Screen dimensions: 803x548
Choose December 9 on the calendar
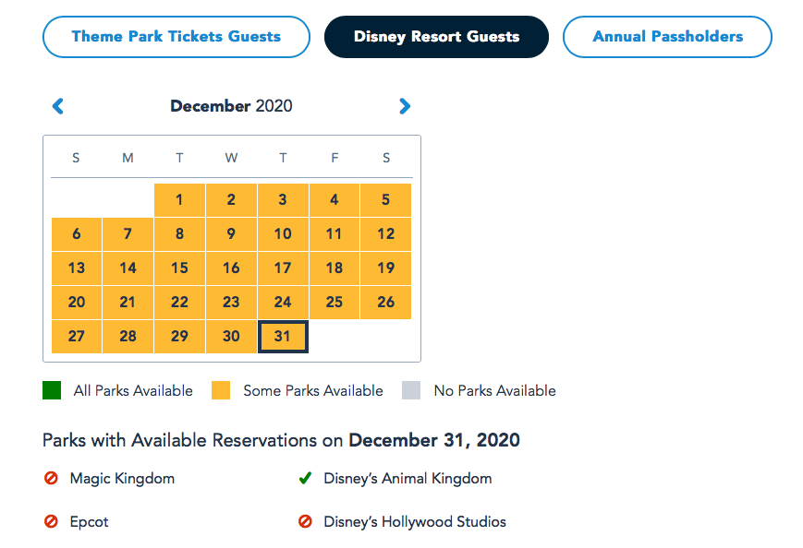point(231,233)
